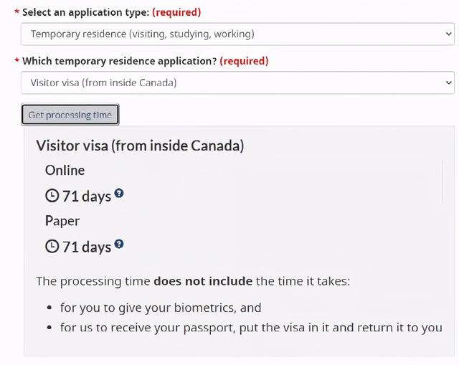The image size is (459, 365).
Task: Click the clock icon under Paper heading
Action: click(x=52, y=247)
